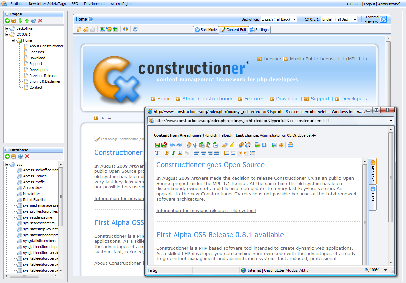Open the Newsletter & MetaTags menu

coord(48,4)
